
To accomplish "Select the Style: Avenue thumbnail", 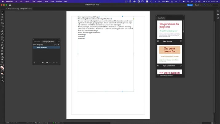I will [170, 30].
